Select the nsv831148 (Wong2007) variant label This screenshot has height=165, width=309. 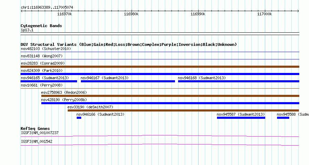(x=42, y=56)
